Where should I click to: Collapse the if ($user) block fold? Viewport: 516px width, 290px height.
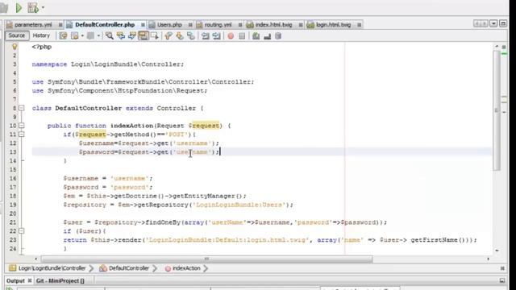(22, 231)
